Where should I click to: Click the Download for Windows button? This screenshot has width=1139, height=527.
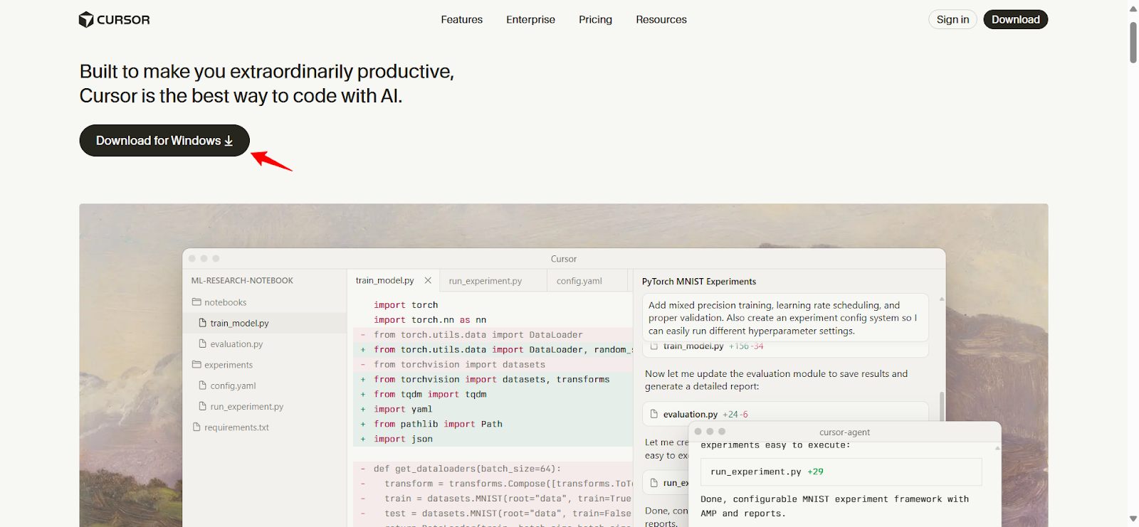tap(164, 141)
